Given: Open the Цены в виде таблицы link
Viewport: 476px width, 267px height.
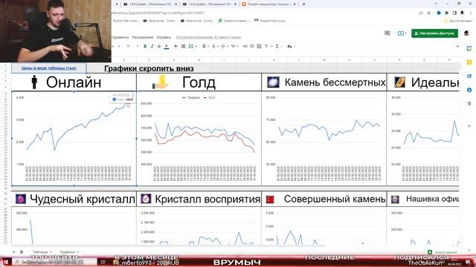Looking at the screenshot, I should coord(49,68).
